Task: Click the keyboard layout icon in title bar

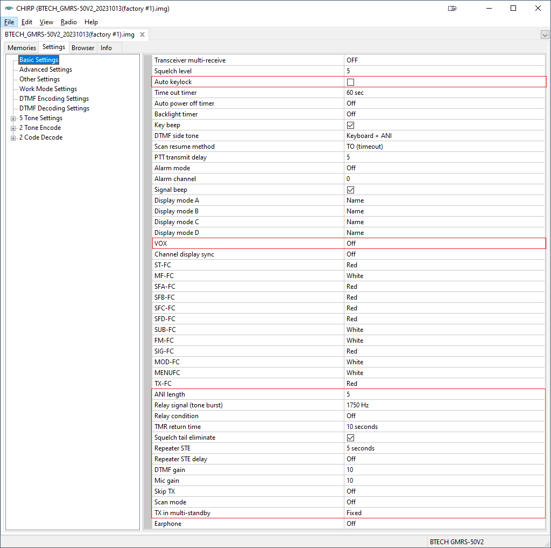Action: click(452, 8)
